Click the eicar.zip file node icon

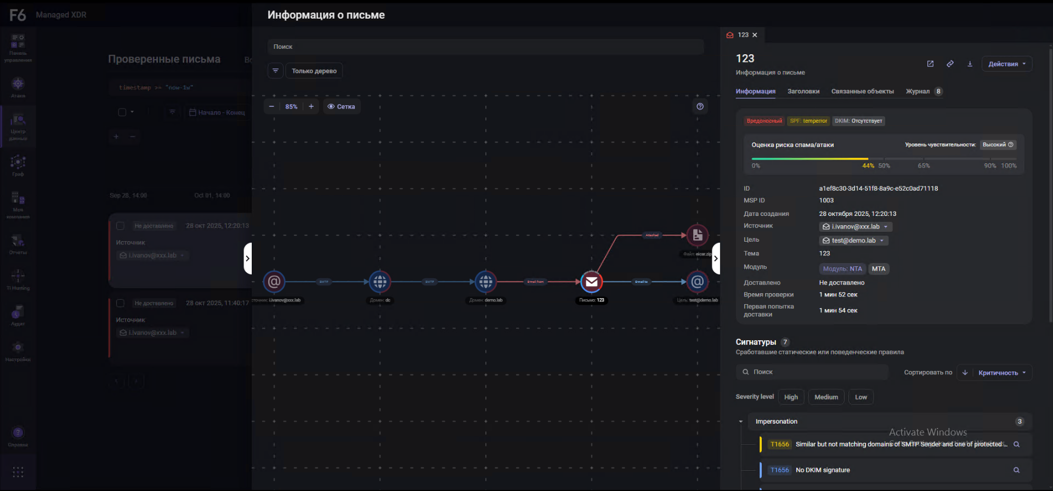(x=697, y=235)
